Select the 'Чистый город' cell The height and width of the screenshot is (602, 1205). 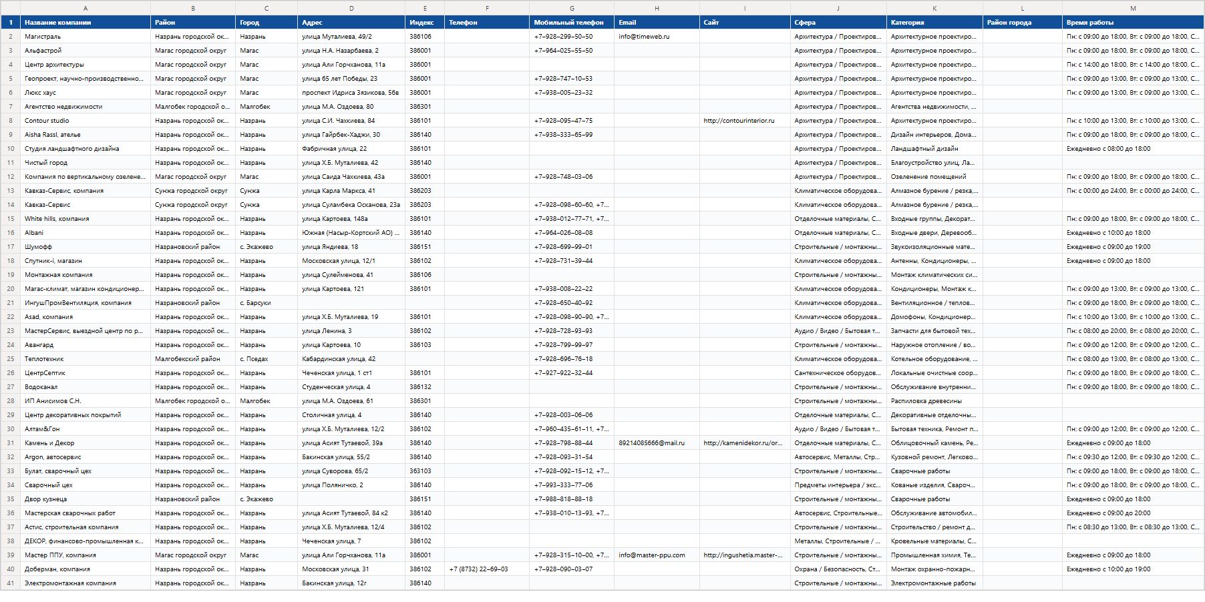[85, 162]
